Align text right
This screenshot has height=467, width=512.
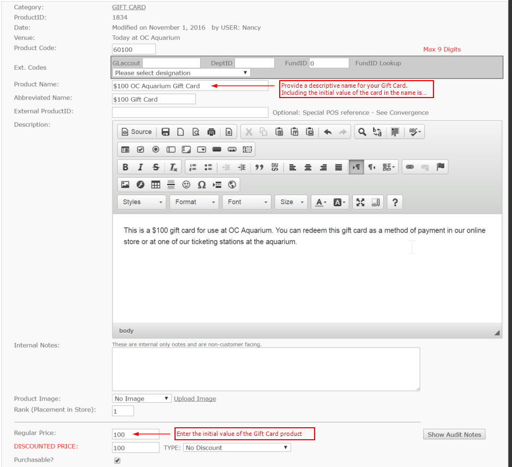pyautogui.click(x=323, y=167)
